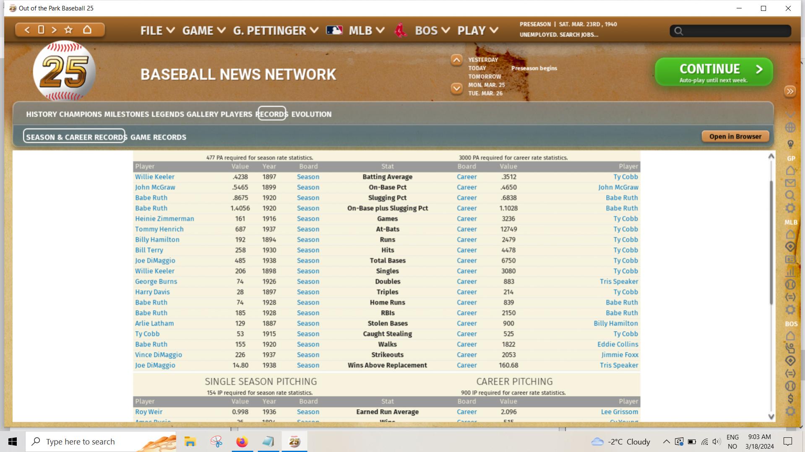
Task: Select the GAME RECORDS sub-tab
Action: pos(158,137)
